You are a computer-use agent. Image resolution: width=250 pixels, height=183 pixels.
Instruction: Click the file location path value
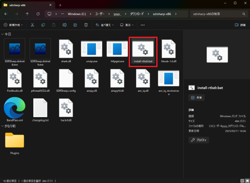coord(227,126)
